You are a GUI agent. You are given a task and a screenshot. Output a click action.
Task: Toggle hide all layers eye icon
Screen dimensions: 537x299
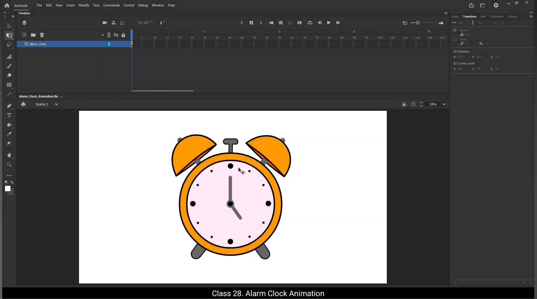point(116,35)
